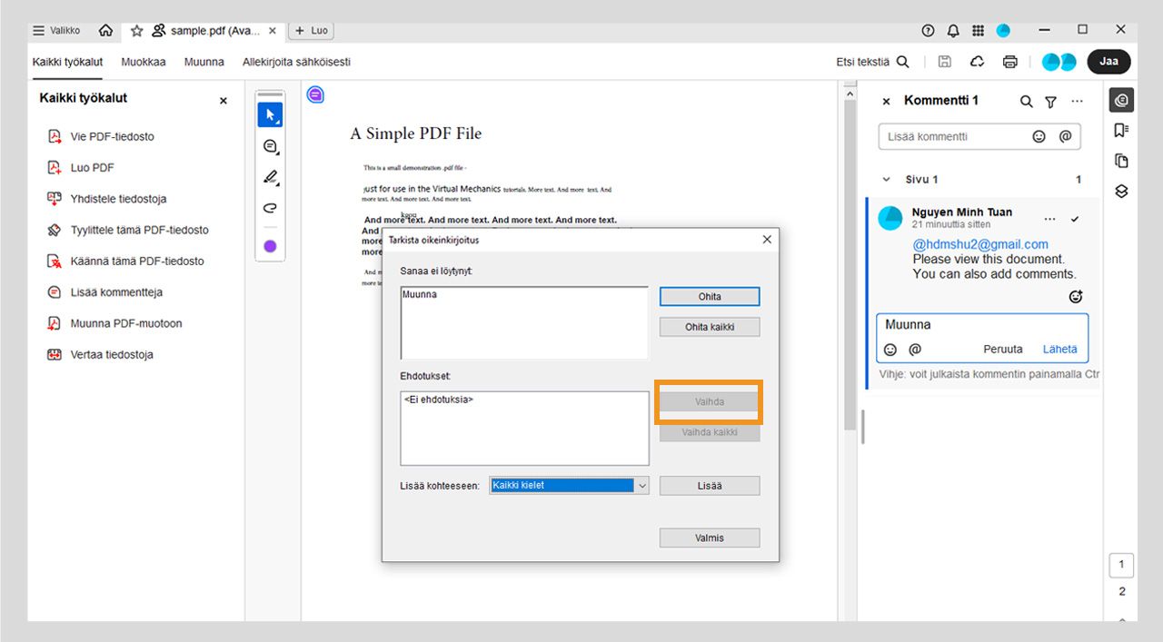
Task: Click Peruuta in reply box
Action: tap(1003, 349)
